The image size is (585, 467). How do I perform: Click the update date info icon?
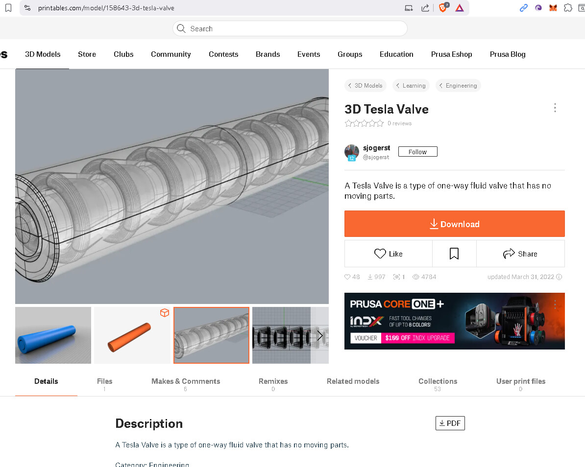pos(559,277)
